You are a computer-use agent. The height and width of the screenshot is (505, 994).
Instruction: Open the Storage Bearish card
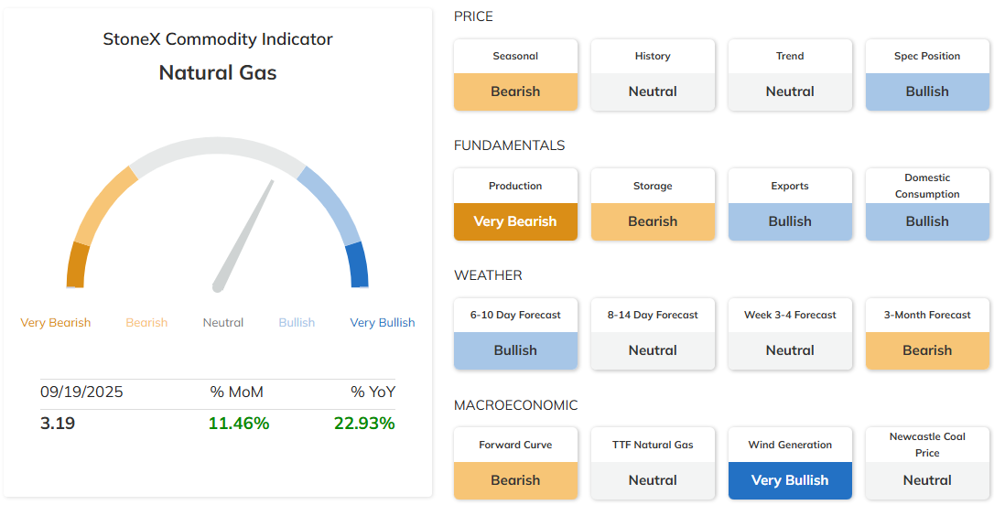(653, 204)
